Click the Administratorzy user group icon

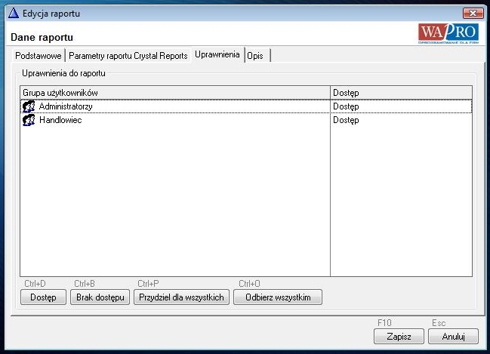coord(29,107)
